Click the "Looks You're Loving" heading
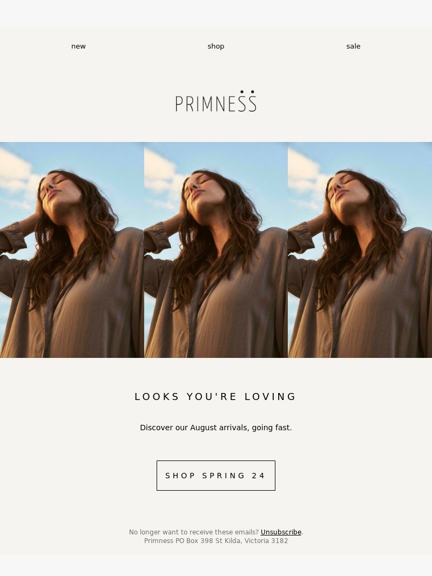 coord(215,397)
